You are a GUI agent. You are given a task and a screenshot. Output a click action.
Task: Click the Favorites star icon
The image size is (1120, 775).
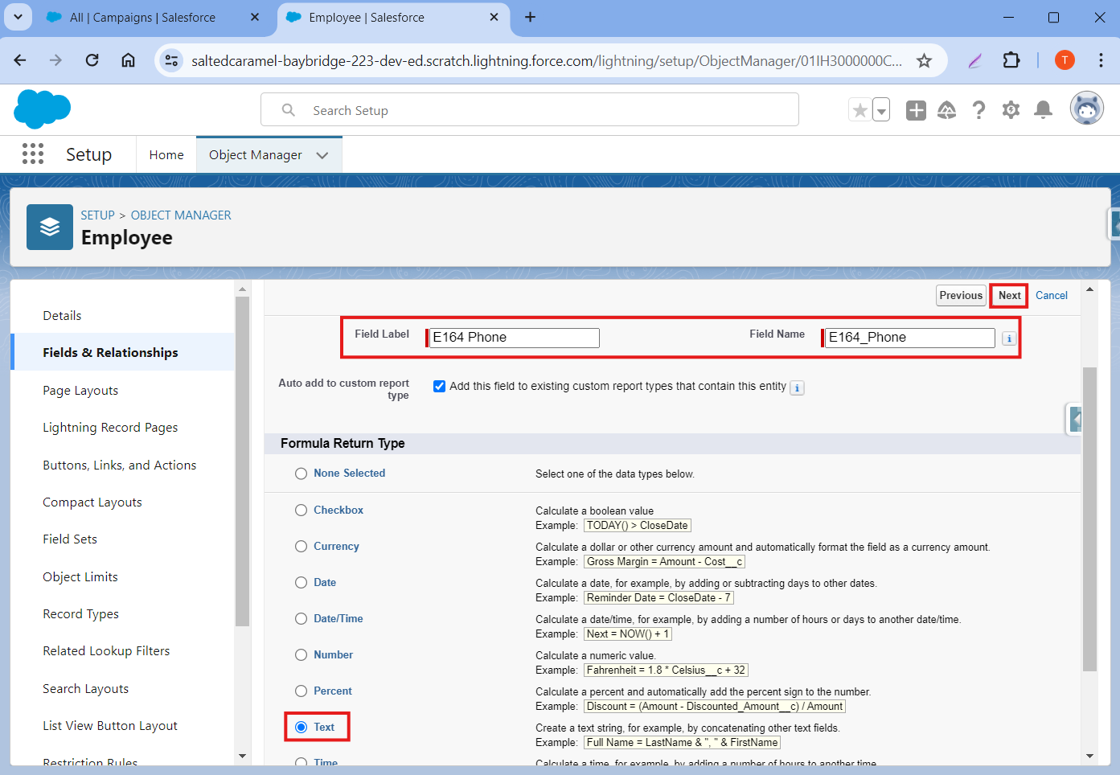click(859, 110)
